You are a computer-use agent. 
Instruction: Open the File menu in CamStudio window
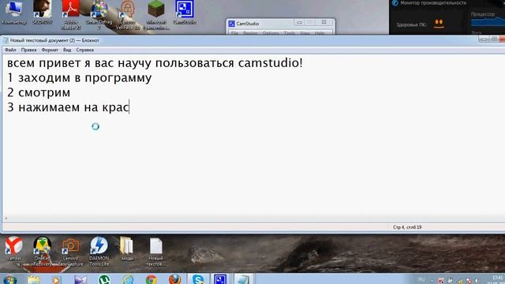point(235,33)
